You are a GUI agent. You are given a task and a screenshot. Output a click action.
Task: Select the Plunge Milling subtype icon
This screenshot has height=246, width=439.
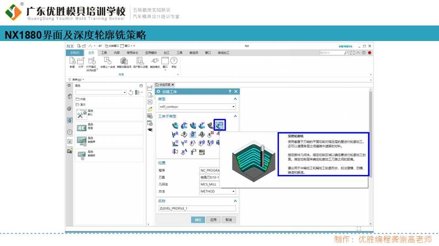(193, 126)
